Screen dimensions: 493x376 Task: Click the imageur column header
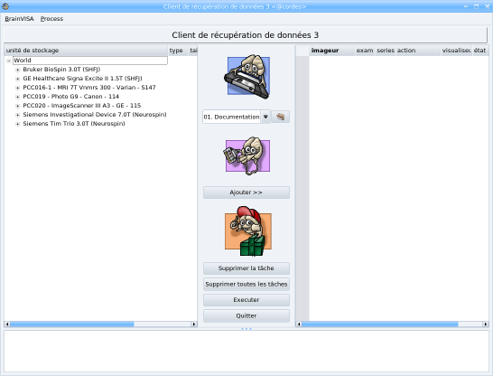tap(331, 51)
